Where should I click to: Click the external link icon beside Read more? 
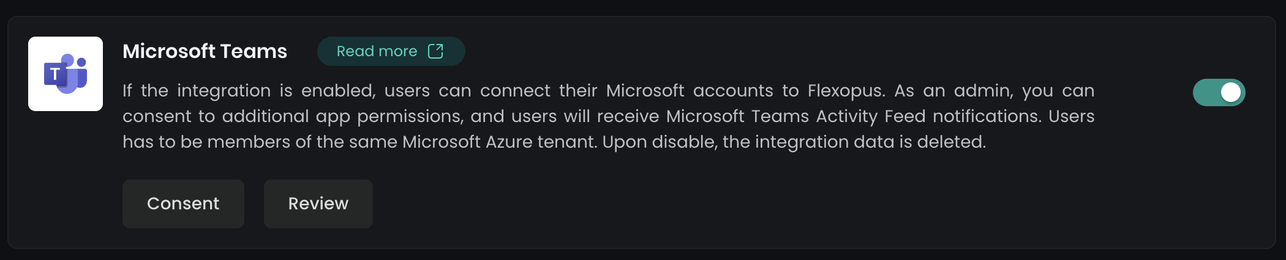tap(435, 51)
